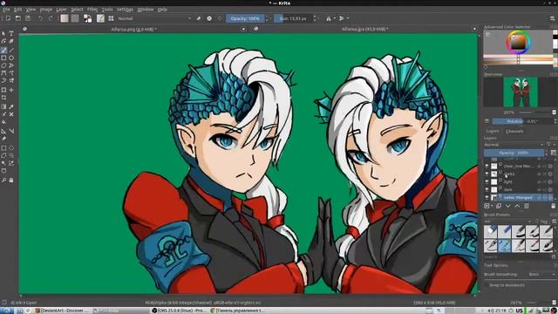Redo the last undone action
The image size is (558, 314).
pyautogui.click(x=51, y=18)
